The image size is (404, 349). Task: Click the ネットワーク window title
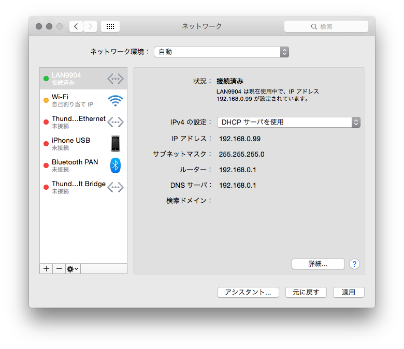click(202, 26)
